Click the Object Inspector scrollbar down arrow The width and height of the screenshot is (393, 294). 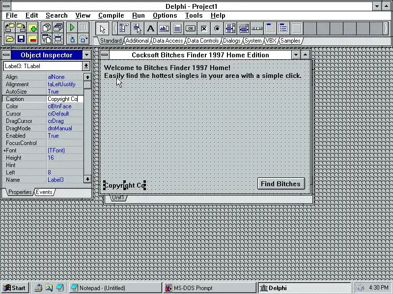pos(87,179)
